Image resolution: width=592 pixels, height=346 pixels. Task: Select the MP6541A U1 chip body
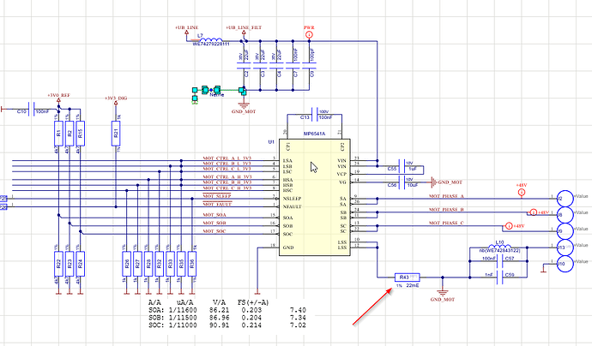[x=315, y=197]
